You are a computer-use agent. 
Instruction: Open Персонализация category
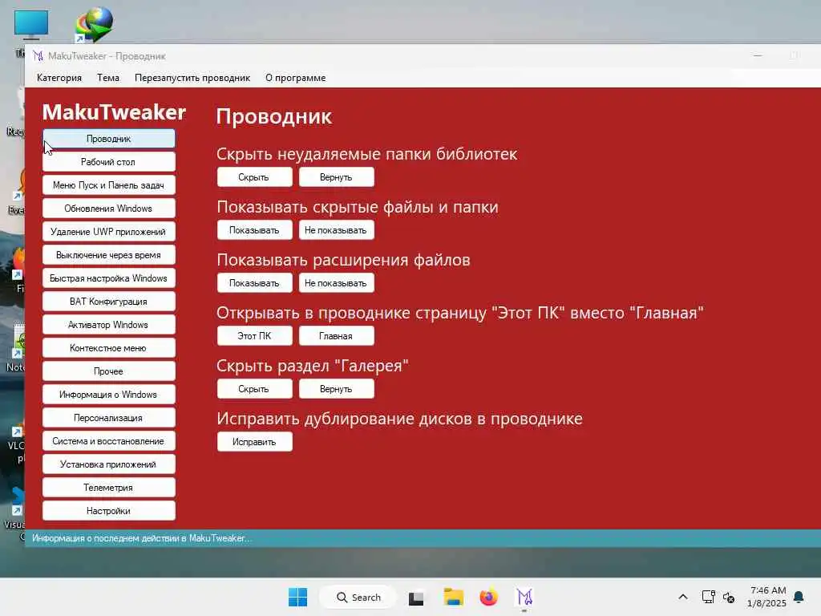pyautogui.click(x=109, y=417)
